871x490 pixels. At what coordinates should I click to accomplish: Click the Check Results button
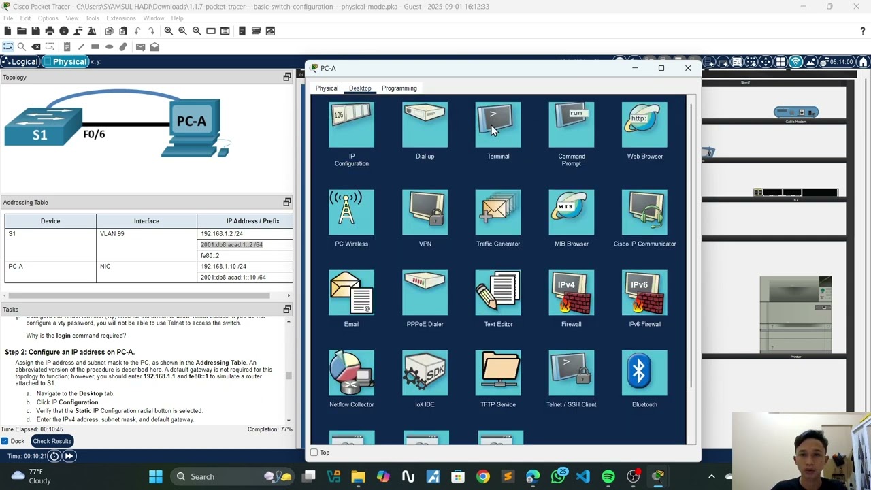[x=52, y=441]
